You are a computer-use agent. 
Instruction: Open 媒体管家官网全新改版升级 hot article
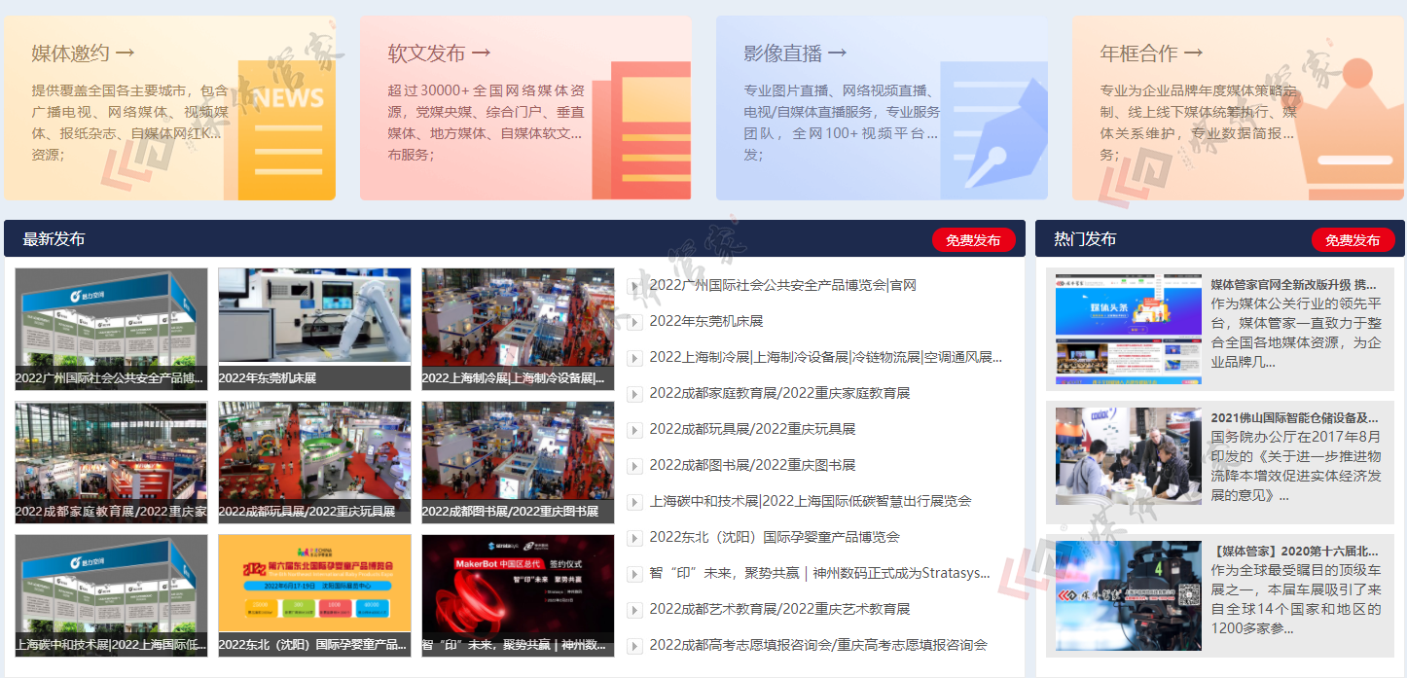tap(1293, 285)
